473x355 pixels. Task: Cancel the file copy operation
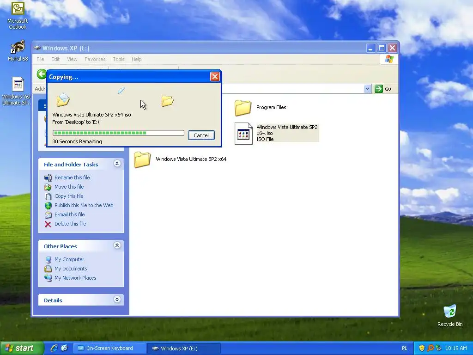coord(201,135)
